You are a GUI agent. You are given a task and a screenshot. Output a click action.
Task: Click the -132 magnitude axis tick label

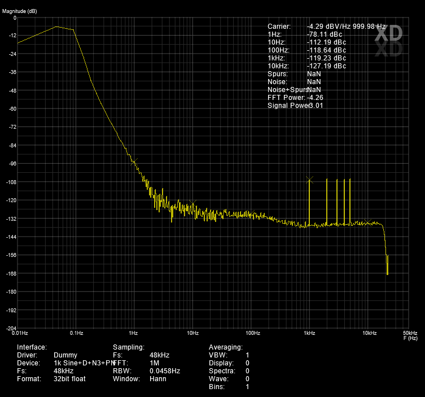pyautogui.click(x=11, y=219)
